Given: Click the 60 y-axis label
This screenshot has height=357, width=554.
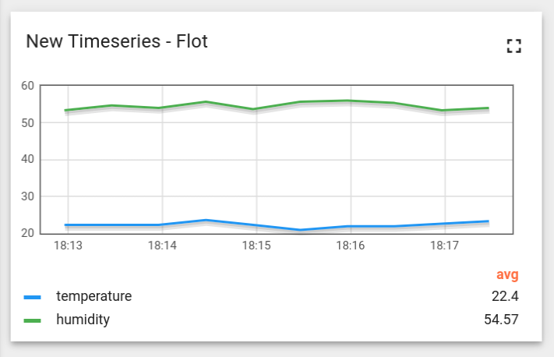Looking at the screenshot, I should [x=27, y=86].
